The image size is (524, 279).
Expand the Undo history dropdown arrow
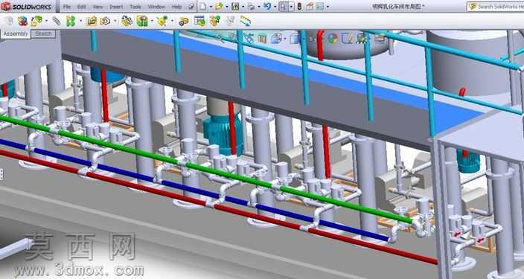pos(275,7)
